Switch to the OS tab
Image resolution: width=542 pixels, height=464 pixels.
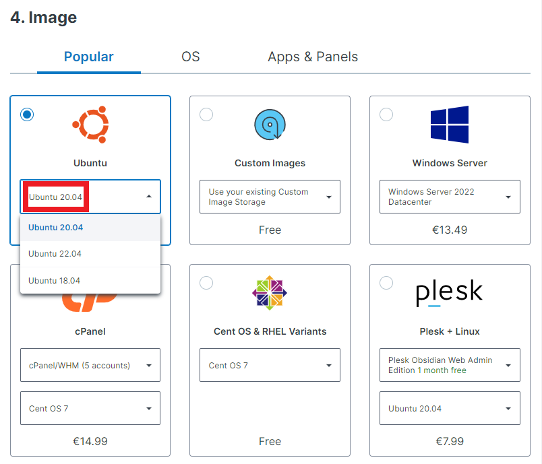[191, 57]
